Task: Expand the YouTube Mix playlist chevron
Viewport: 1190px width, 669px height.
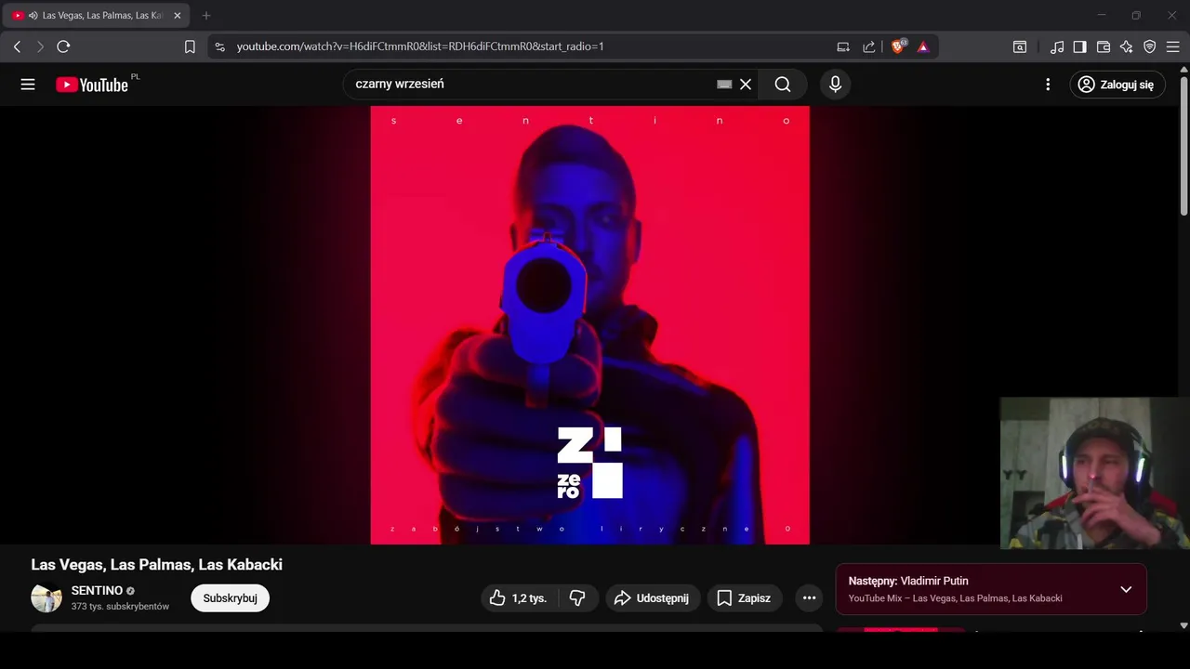Action: (1126, 589)
